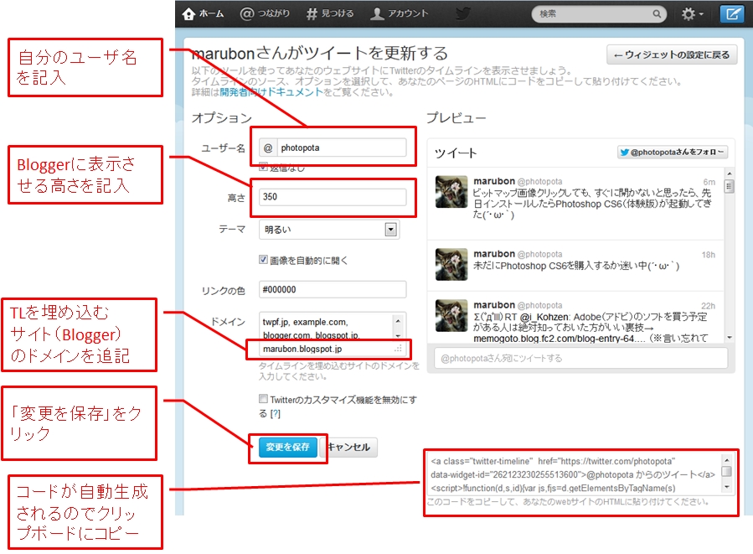Open the つながり (Connect) tab
Viewport: 753px width, 554px height.
click(x=265, y=14)
